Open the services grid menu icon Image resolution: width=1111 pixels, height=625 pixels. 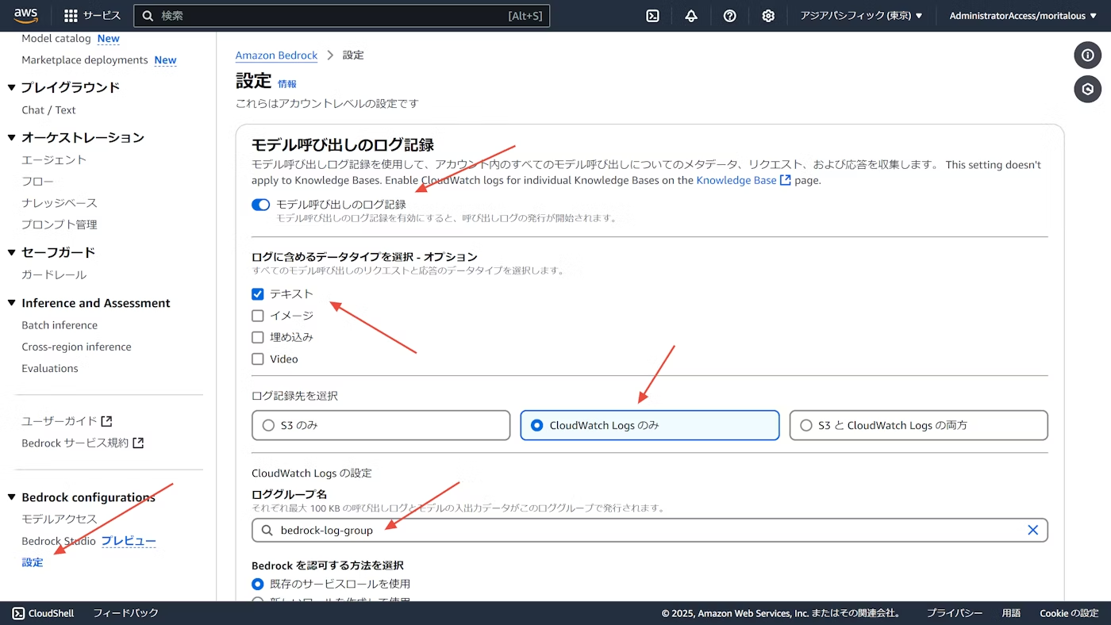(71, 16)
